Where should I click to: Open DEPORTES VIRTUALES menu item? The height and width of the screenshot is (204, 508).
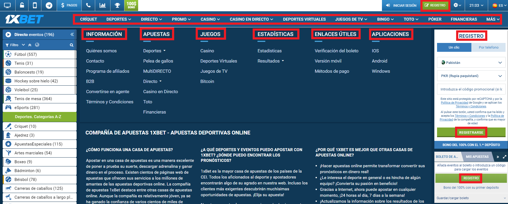[304, 19]
